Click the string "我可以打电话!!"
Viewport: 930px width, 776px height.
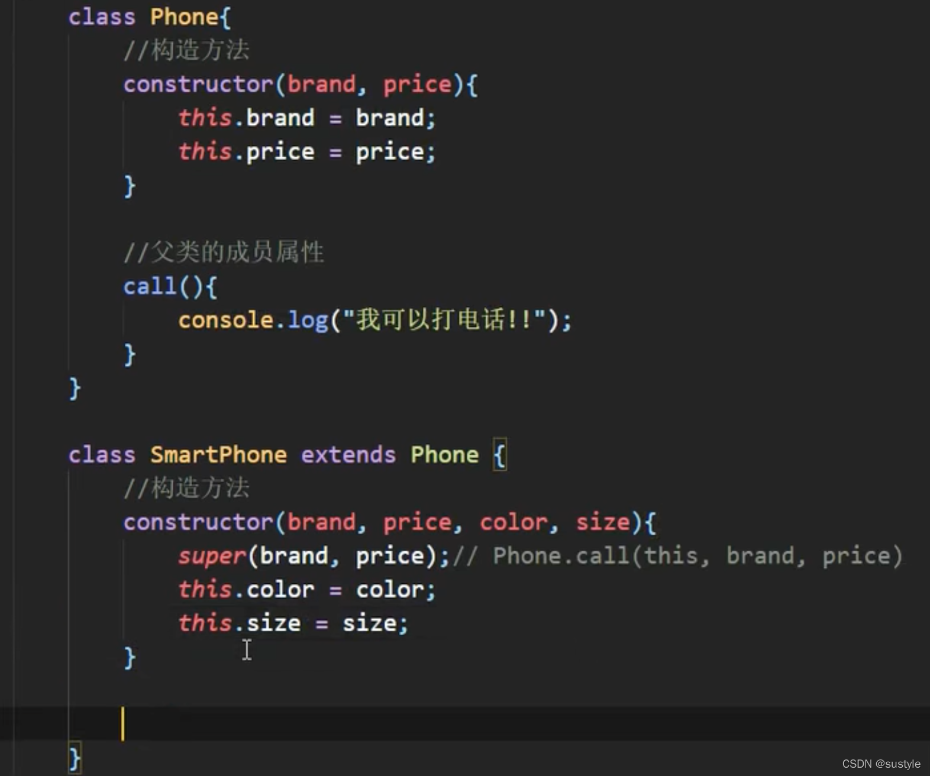pos(444,319)
